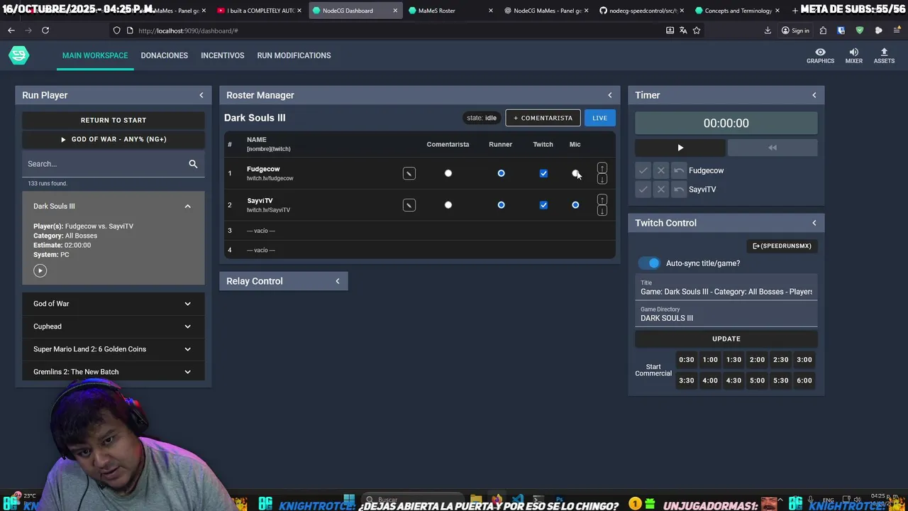The height and width of the screenshot is (511, 908).
Task: Expand the Relay Control panel
Action: [337, 281]
